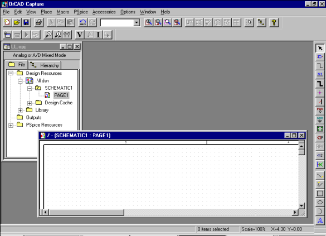
Task: Click the Print toolbar icon
Action: point(38,22)
